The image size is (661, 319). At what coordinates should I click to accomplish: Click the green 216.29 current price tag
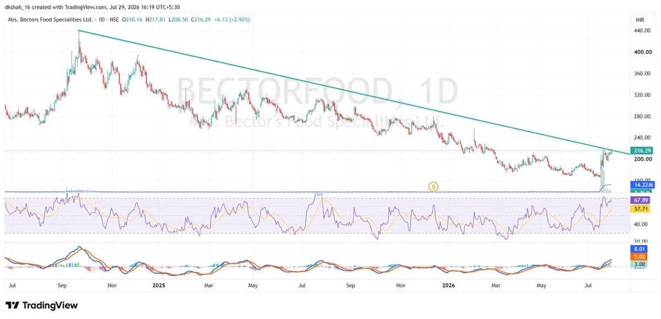[642, 150]
